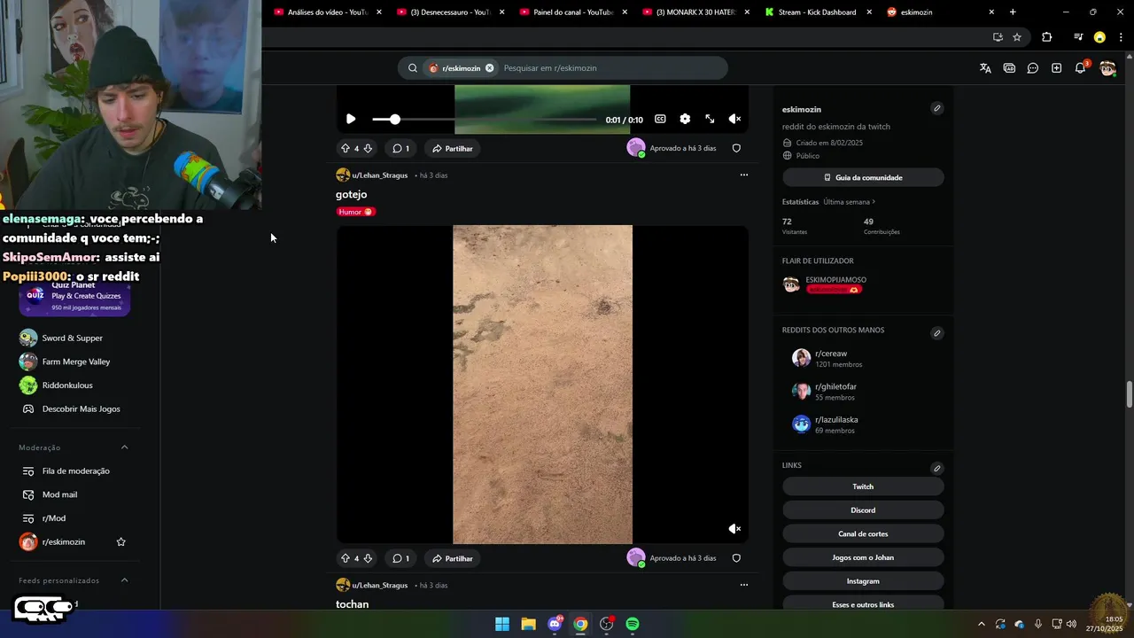
Task: Switch to Stream - Kick Dashboard tab
Action: (x=817, y=12)
